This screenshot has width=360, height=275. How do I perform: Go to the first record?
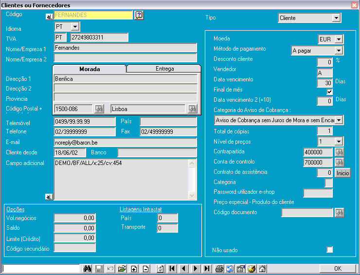(x=172, y=269)
